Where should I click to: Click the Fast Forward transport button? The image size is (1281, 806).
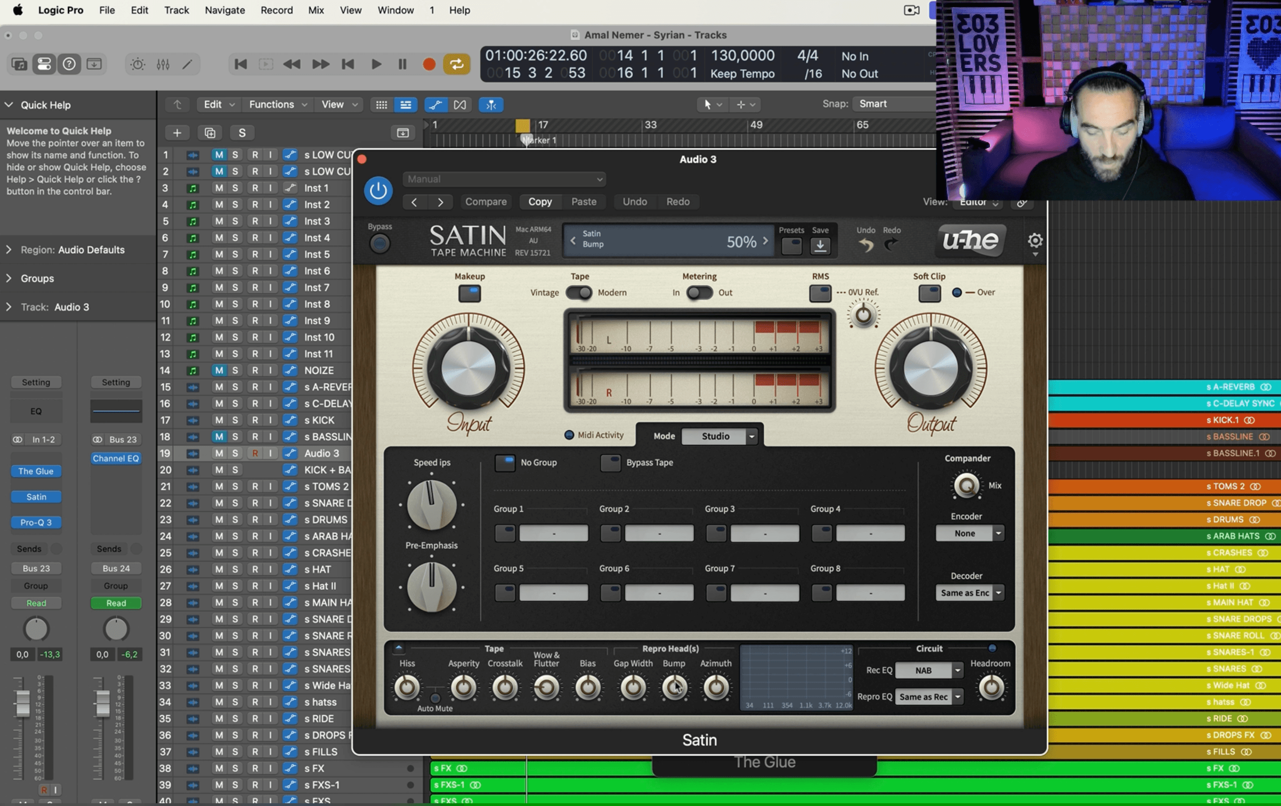320,64
